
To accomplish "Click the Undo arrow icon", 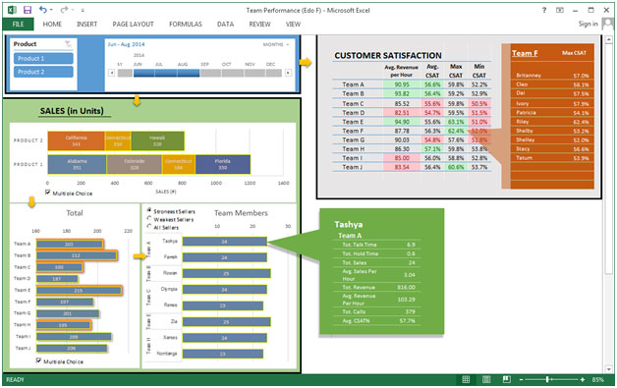I will click(43, 10).
